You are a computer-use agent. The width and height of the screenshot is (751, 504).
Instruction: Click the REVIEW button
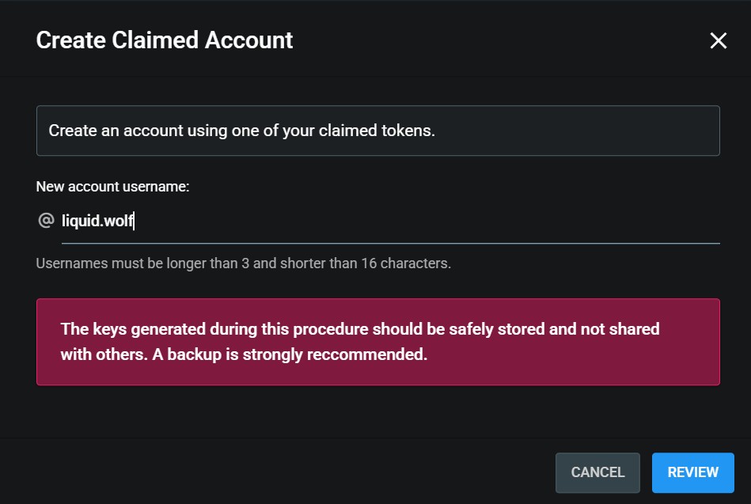tap(692, 472)
